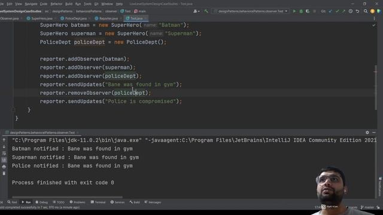Clear the console with trash icon
Image resolution: width=383 pixels, height=215 pixels.
coord(4,173)
